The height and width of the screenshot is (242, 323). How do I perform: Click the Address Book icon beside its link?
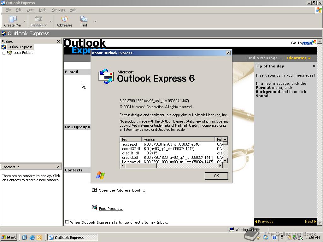coord(94,190)
